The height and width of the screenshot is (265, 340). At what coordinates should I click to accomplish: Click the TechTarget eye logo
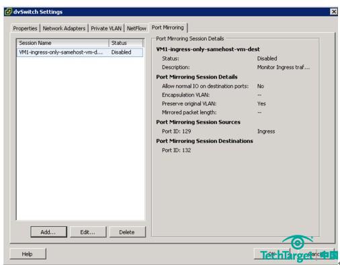tap(298, 242)
